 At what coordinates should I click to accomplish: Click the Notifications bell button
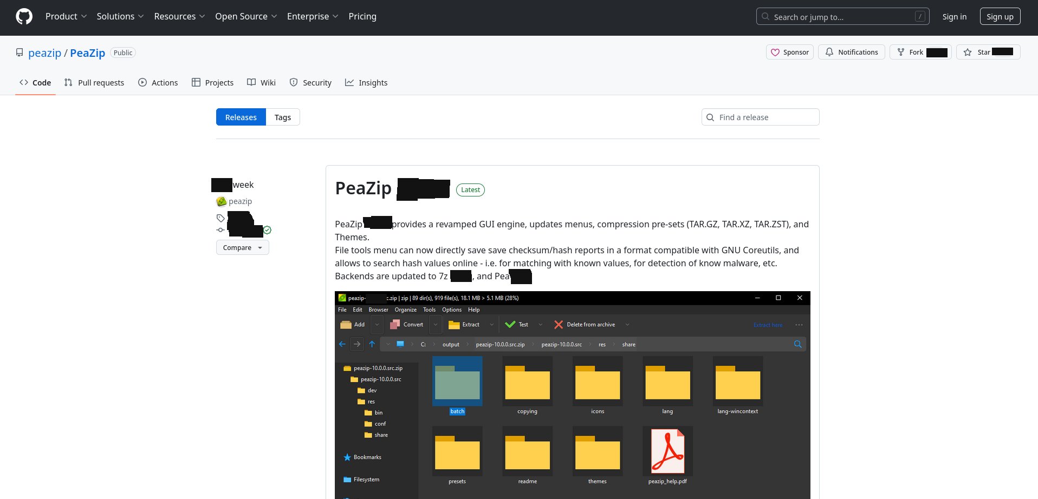coord(851,52)
